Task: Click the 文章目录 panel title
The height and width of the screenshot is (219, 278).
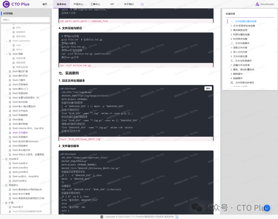Action: pyautogui.click(x=230, y=14)
